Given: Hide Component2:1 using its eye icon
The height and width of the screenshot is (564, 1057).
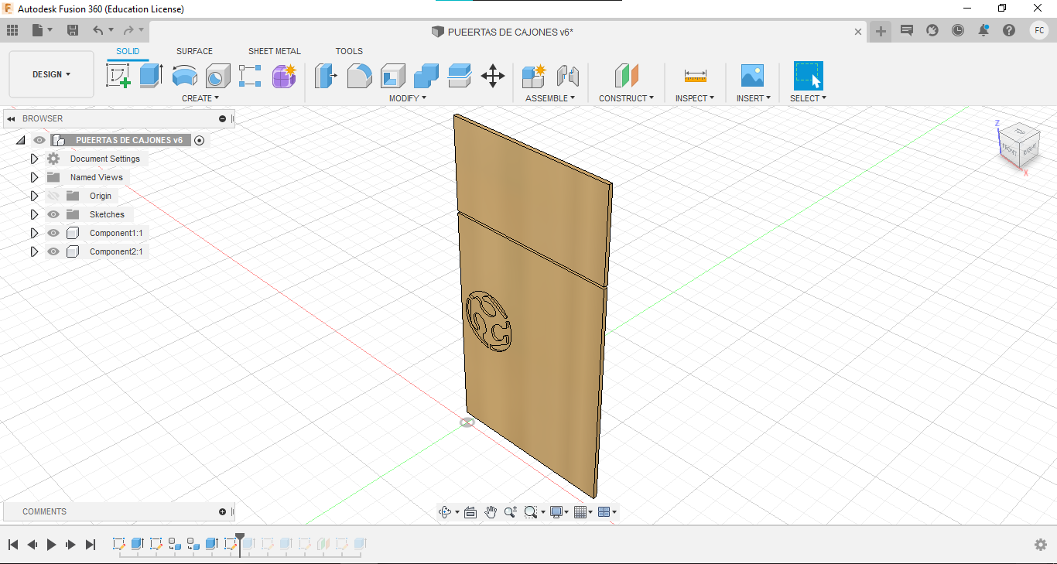Looking at the screenshot, I should [53, 251].
